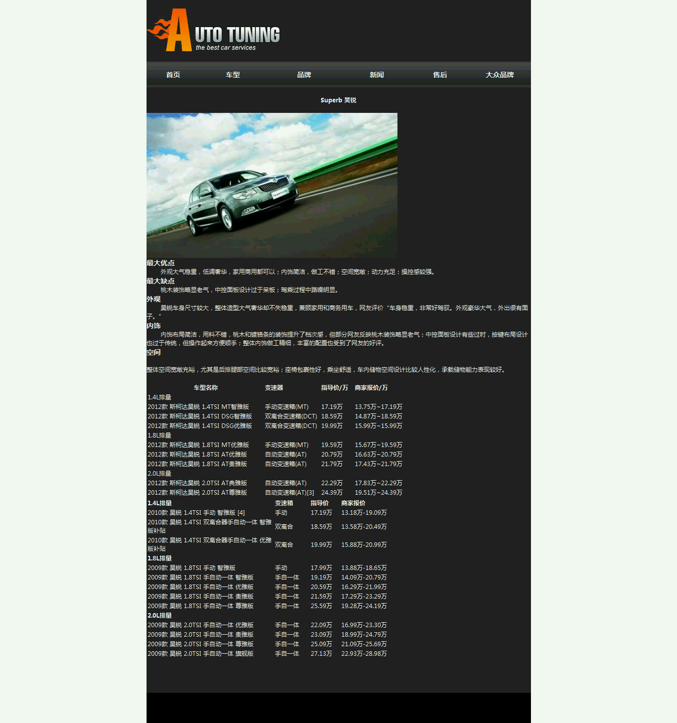This screenshot has width=677, height=723.
Task: Select row '2009款 昊锐 2.0TSI 手自动一体 优雅版'
Action: (267, 625)
